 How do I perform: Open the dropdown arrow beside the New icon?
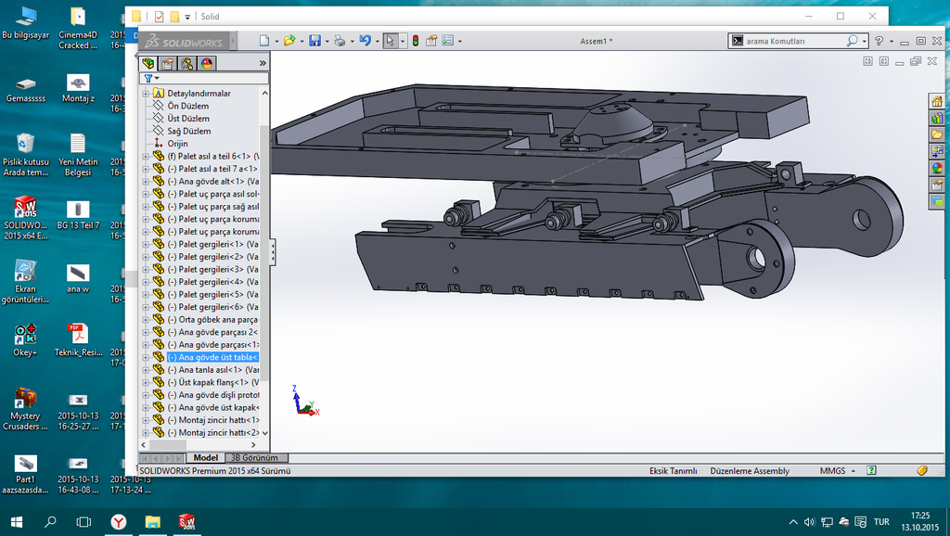click(276, 42)
